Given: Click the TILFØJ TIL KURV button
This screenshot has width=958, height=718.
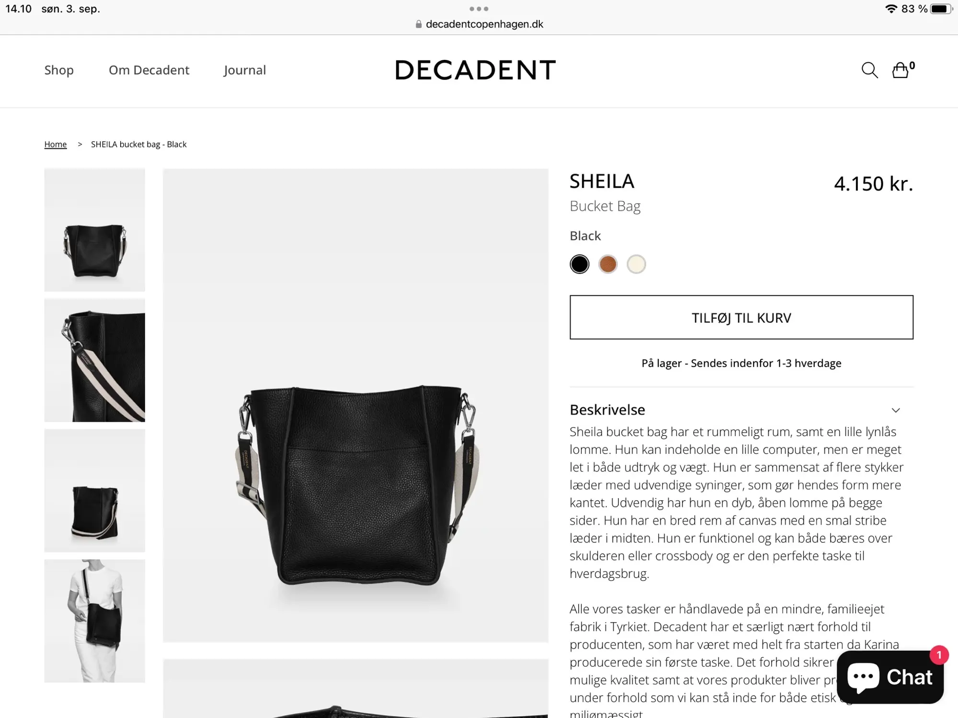Looking at the screenshot, I should point(741,317).
